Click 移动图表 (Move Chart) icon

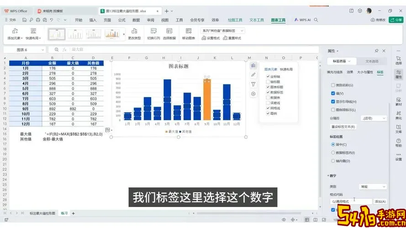tap(189, 34)
